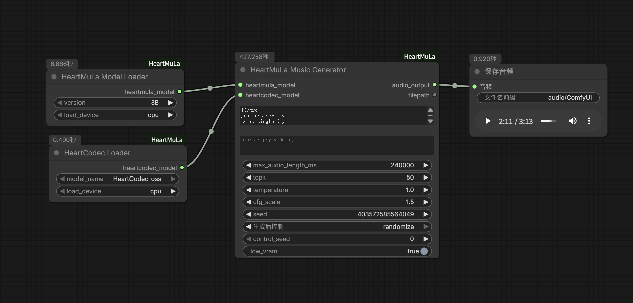The height and width of the screenshot is (303, 633).
Task: Click heartmula_model output port on Model Loader
Action: 180,92
